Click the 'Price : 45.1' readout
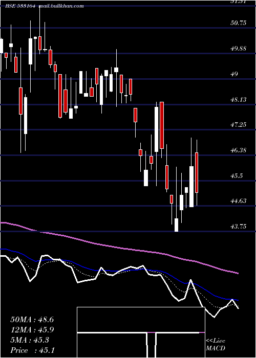Screen dimensions: 256x358 pyautogui.click(x=32, y=350)
